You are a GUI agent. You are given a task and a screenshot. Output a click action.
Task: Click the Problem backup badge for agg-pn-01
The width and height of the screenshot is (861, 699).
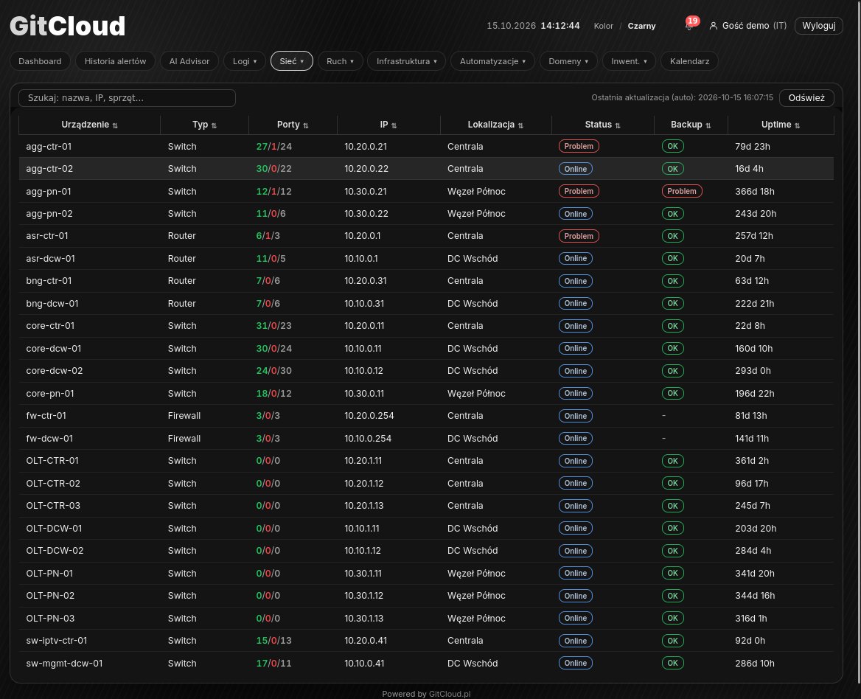681,191
